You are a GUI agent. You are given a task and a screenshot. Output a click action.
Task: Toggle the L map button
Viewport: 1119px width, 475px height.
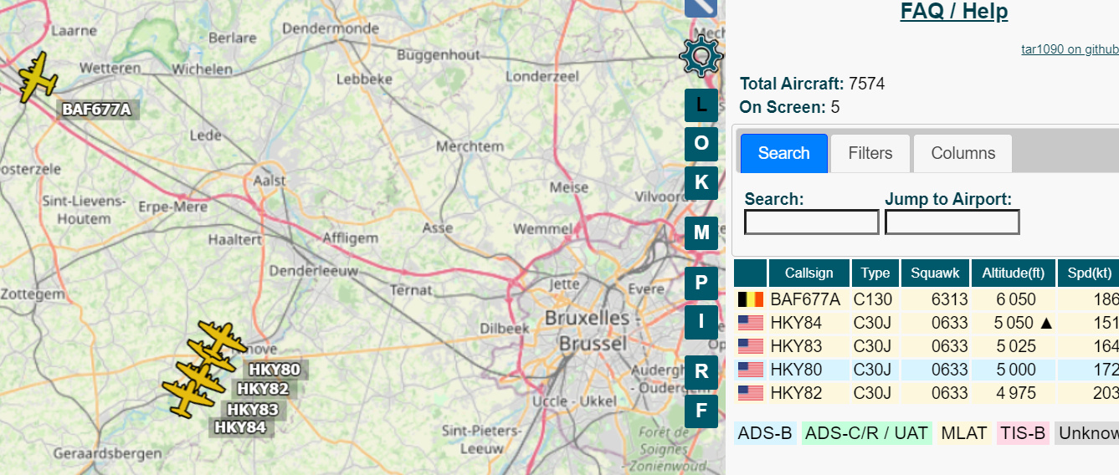coord(701,105)
